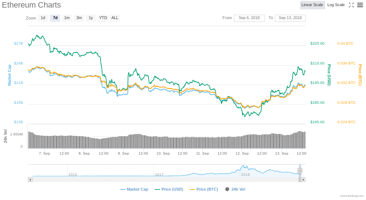The width and height of the screenshot is (366, 200).
Task: Click the 0.04 BTC axis label
Action: [345, 43]
